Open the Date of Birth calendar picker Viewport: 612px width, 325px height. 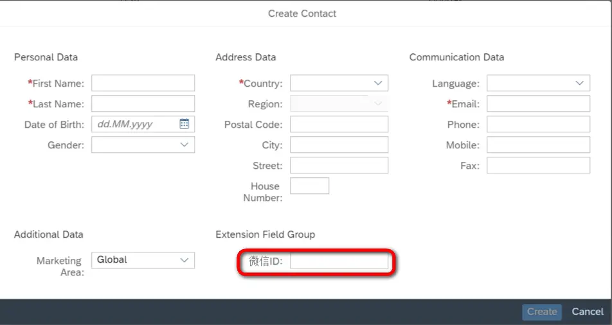pos(184,124)
